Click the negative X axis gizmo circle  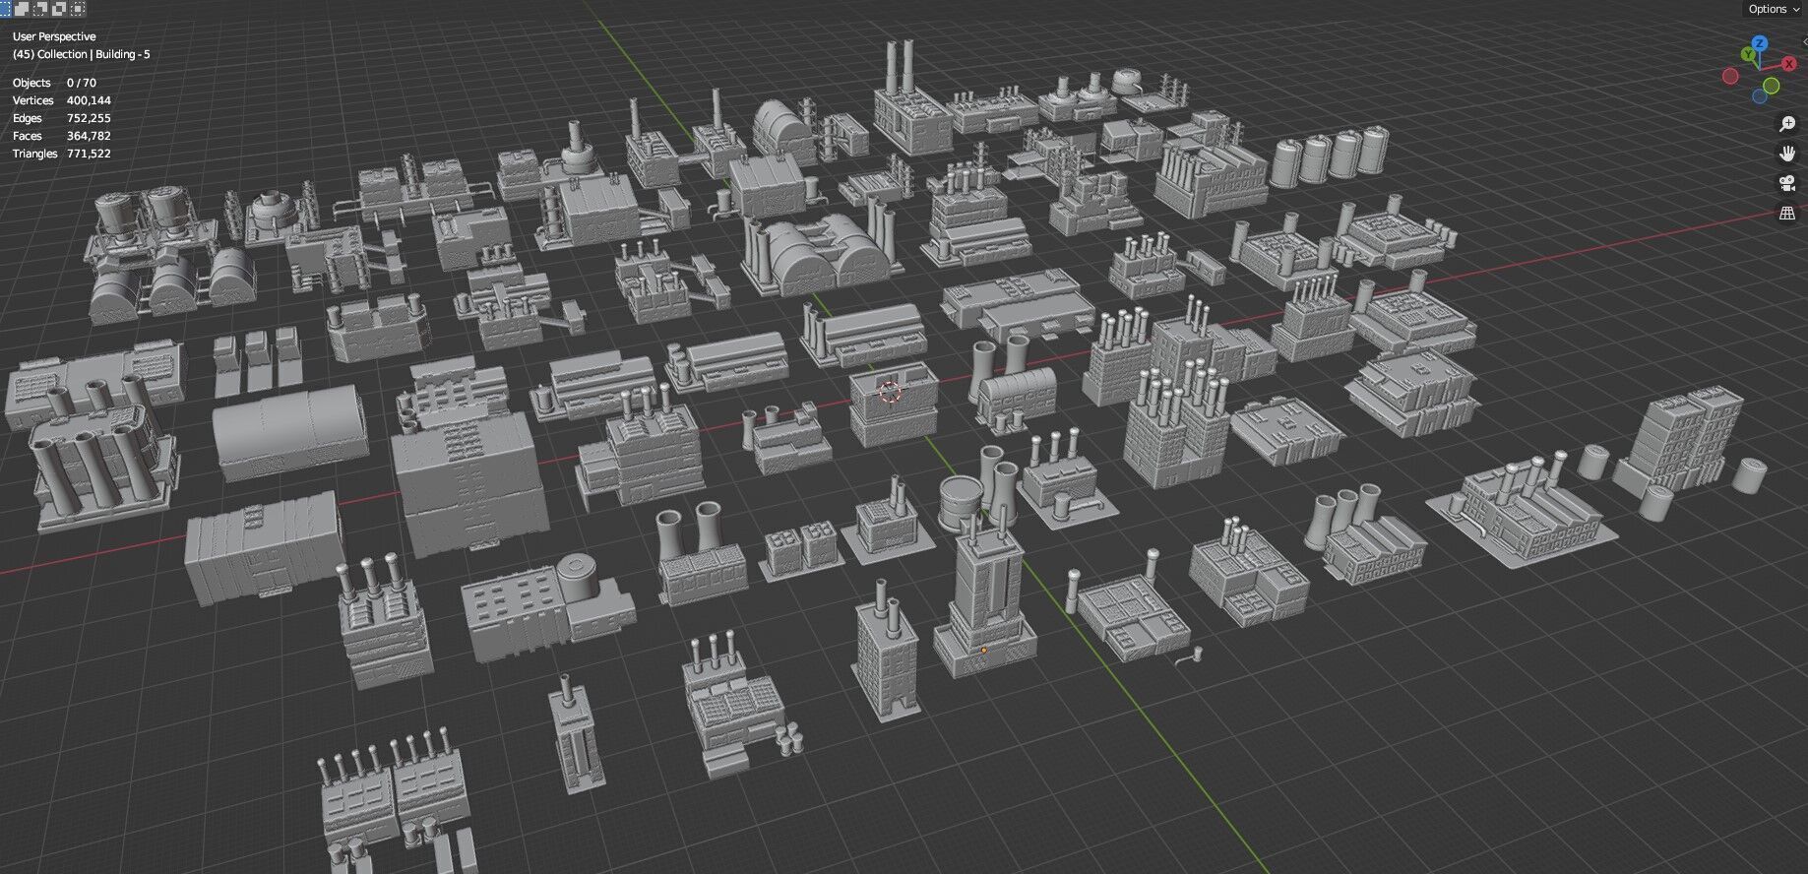pyautogui.click(x=1730, y=76)
